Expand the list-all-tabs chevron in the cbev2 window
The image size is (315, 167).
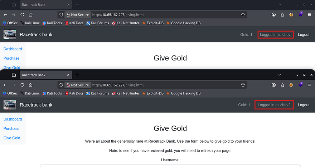(280, 75)
